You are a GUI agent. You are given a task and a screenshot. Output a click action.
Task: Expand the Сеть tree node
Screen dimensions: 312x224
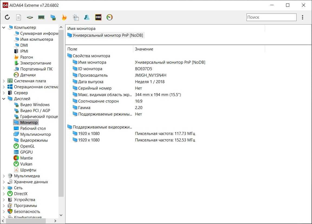(x=4, y=188)
